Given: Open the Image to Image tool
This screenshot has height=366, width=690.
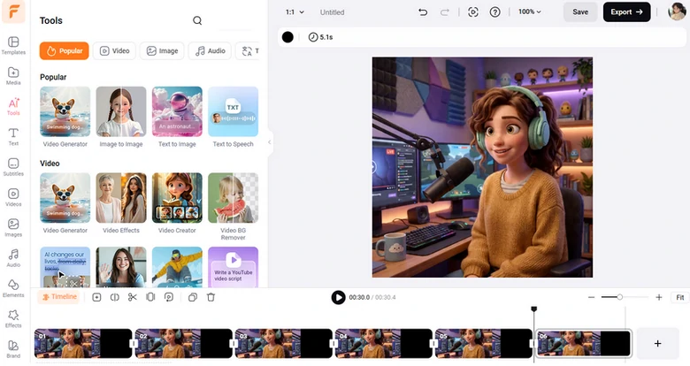Looking at the screenshot, I should pyautogui.click(x=121, y=117).
